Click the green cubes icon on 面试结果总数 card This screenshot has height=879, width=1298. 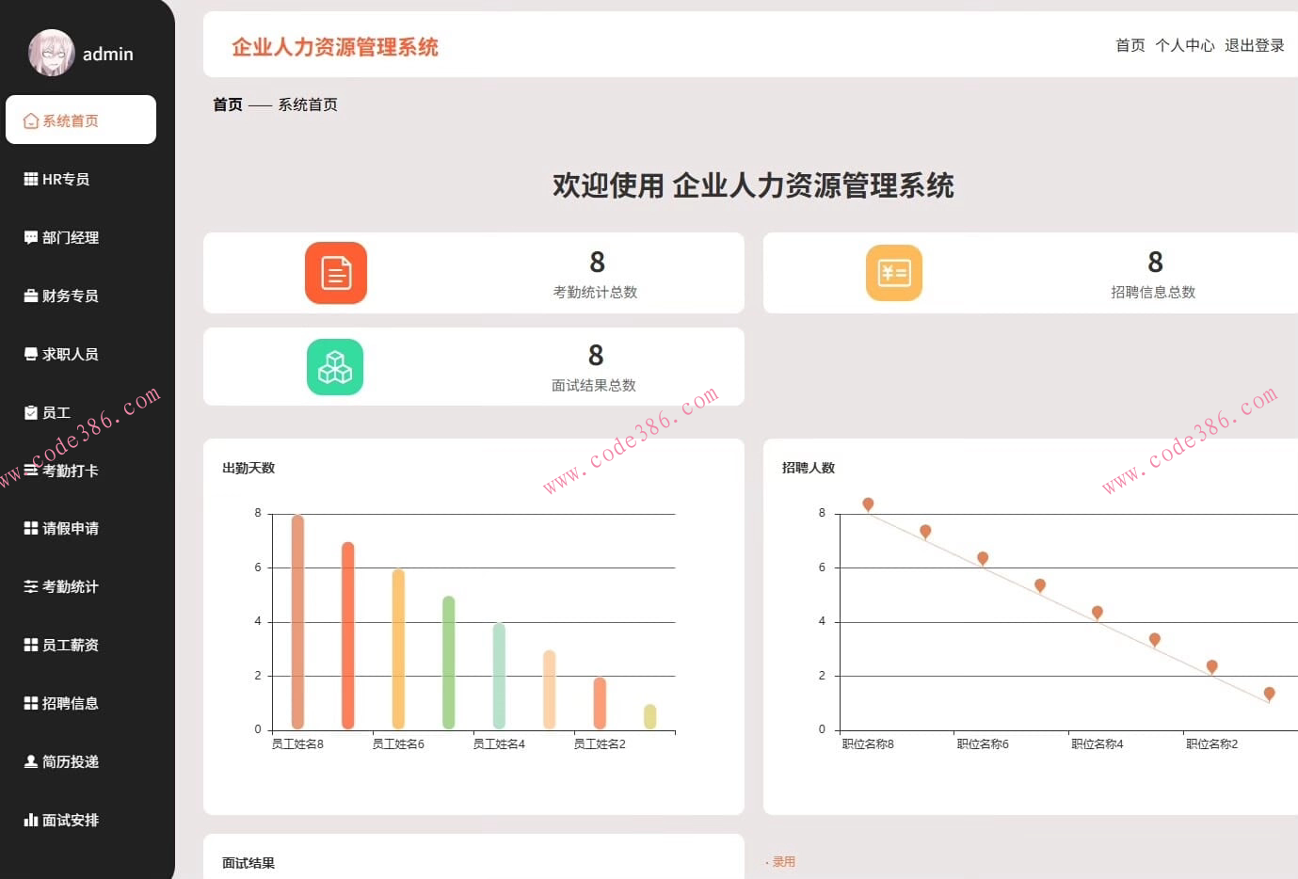click(x=335, y=367)
